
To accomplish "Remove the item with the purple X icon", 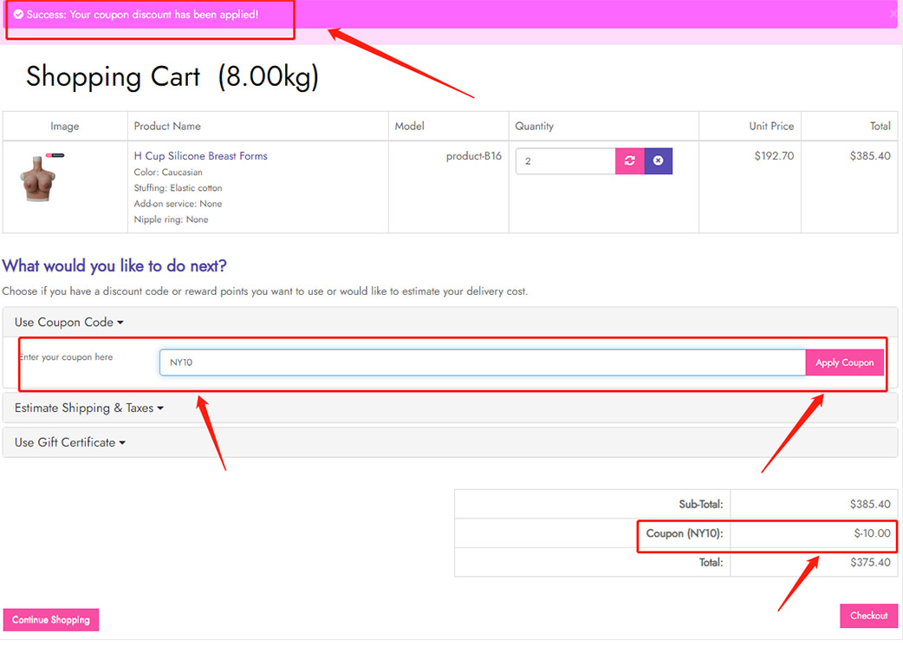I will pyautogui.click(x=658, y=161).
